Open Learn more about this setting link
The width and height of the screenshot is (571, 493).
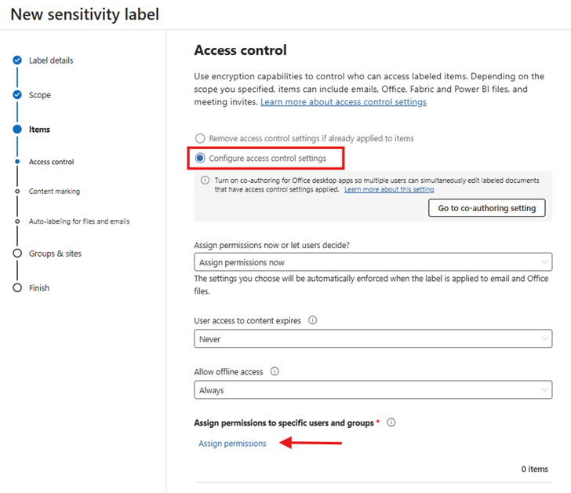tap(389, 190)
